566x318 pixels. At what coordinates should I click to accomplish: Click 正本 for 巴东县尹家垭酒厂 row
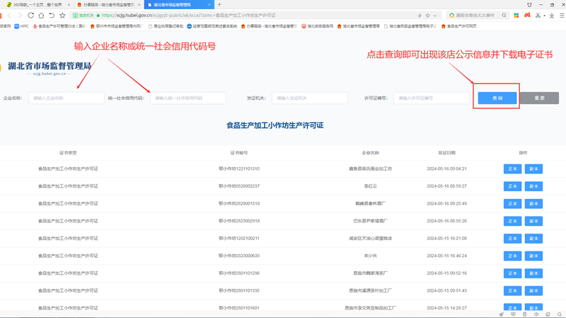512,221
